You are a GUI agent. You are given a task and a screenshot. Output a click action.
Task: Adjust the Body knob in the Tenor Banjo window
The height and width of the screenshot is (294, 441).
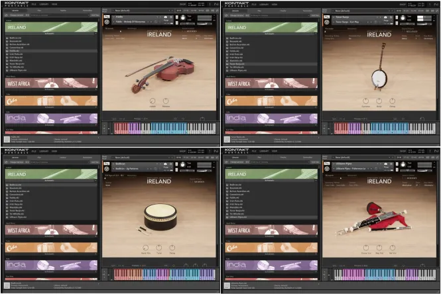379,101
